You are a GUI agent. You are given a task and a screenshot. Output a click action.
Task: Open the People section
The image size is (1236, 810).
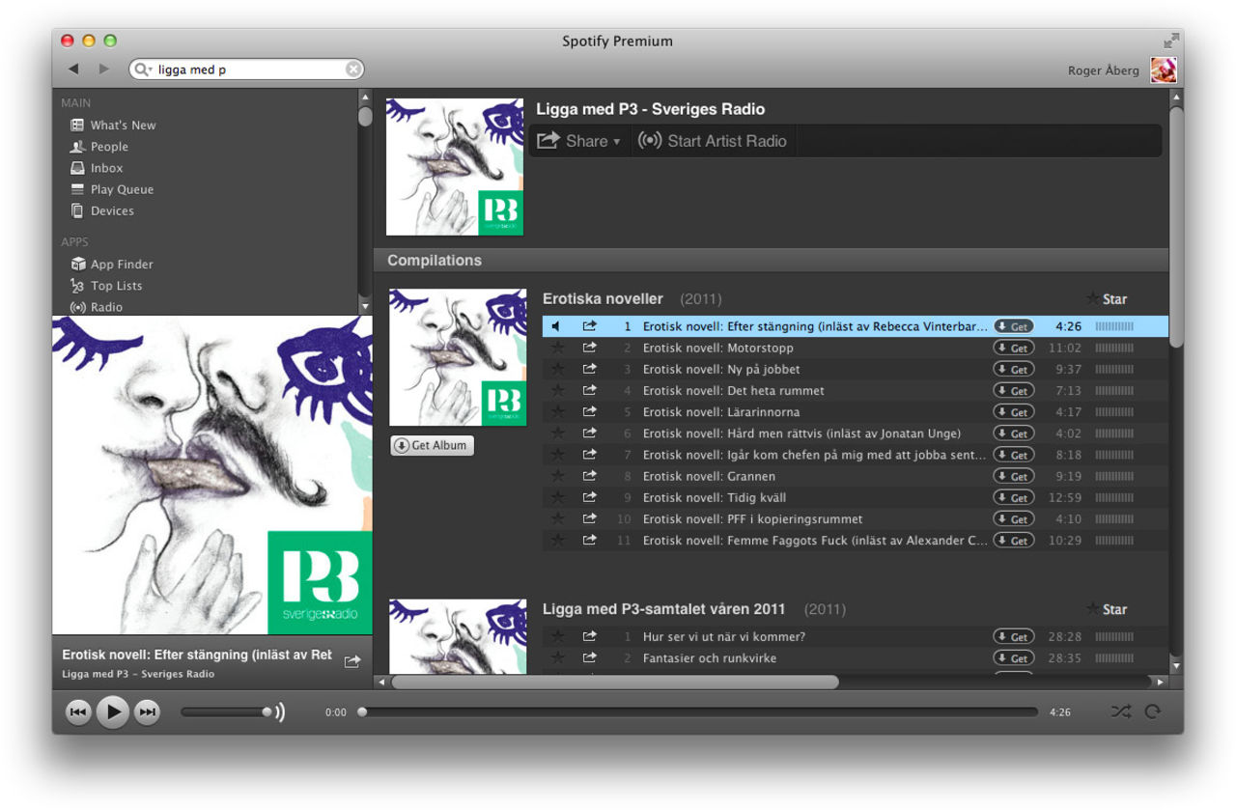coord(109,146)
